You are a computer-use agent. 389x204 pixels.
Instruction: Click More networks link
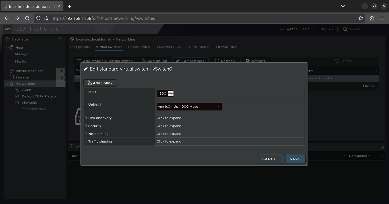coord(35,109)
